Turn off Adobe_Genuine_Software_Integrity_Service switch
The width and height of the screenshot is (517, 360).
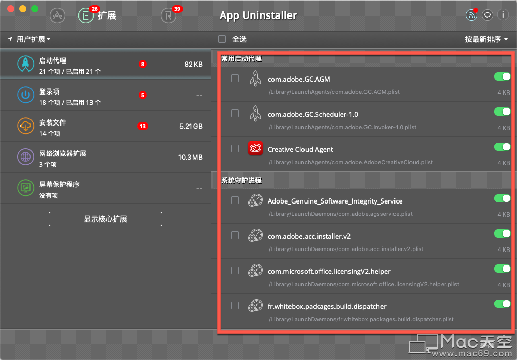coord(502,198)
